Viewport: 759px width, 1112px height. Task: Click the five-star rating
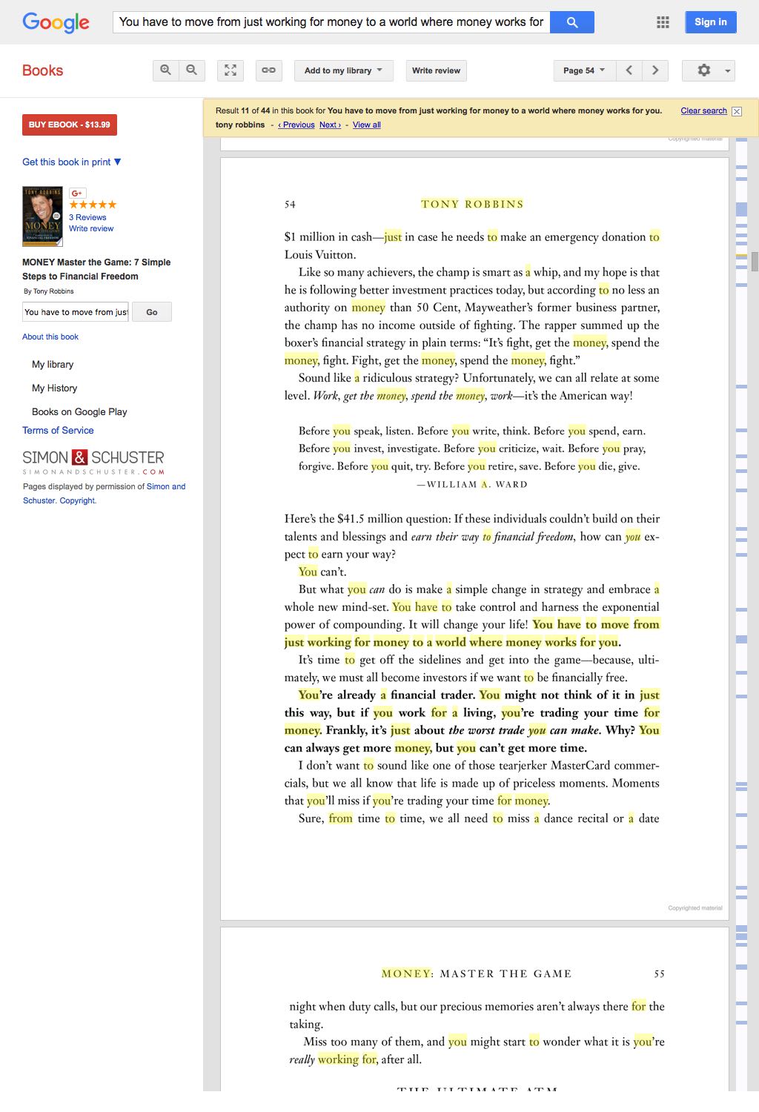[93, 205]
